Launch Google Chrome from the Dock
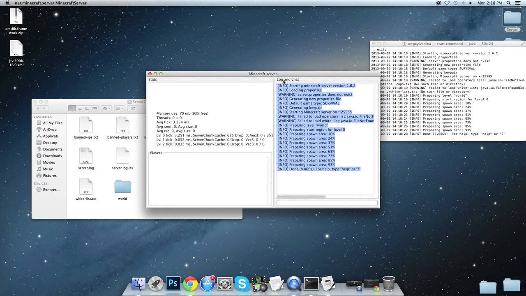The image size is (526, 296). (x=190, y=284)
